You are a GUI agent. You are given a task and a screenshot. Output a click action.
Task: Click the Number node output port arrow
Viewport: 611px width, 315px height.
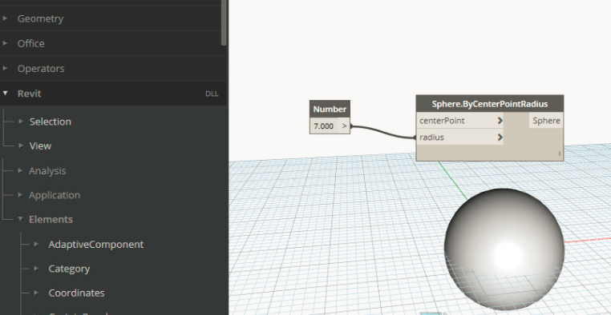point(344,126)
